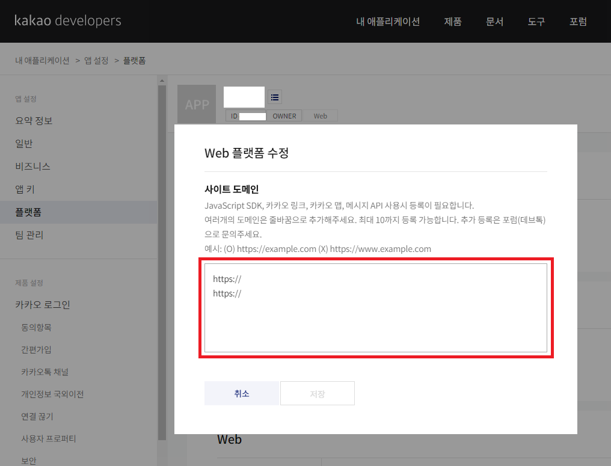Screen dimensions: 611x466
Task: Click the kakao developers logo
Action: tap(68, 20)
